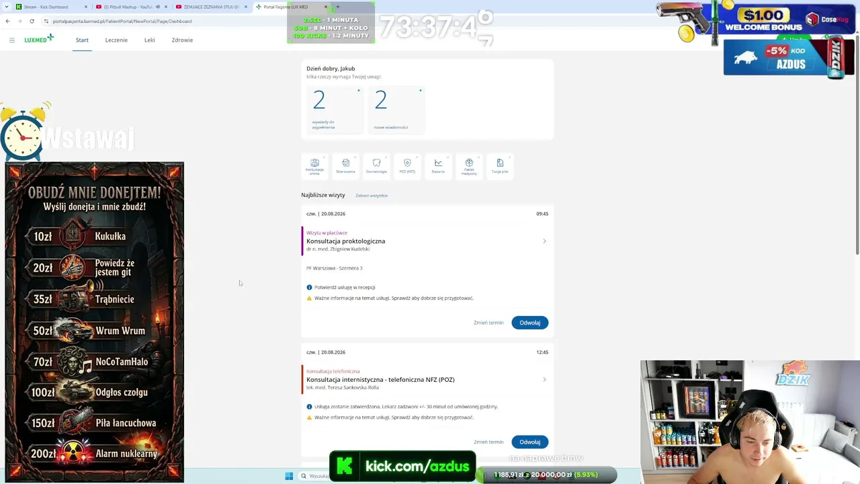
Task: Close the ZENUJĄCE ZEZNANIA tab
Action: click(246, 7)
